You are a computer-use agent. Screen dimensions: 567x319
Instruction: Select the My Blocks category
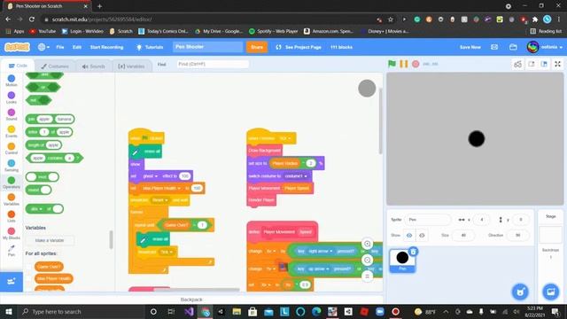12,233
